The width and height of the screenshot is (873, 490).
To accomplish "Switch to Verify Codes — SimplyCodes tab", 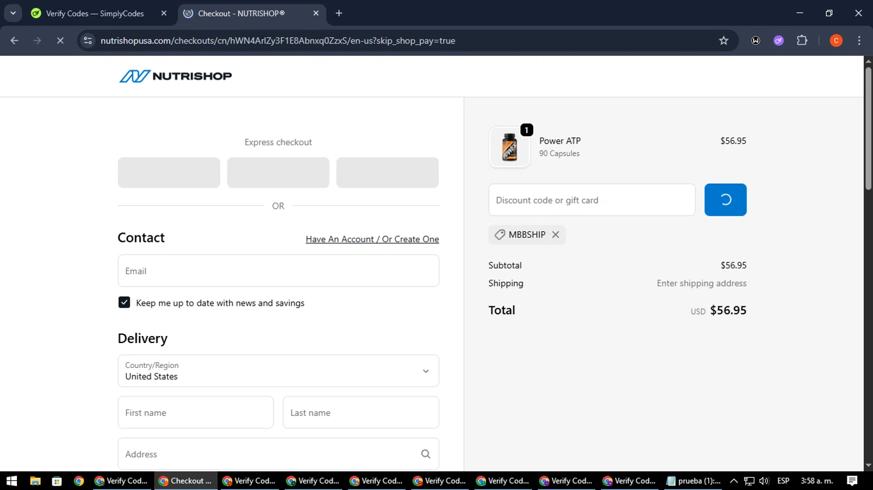I will click(x=95, y=13).
